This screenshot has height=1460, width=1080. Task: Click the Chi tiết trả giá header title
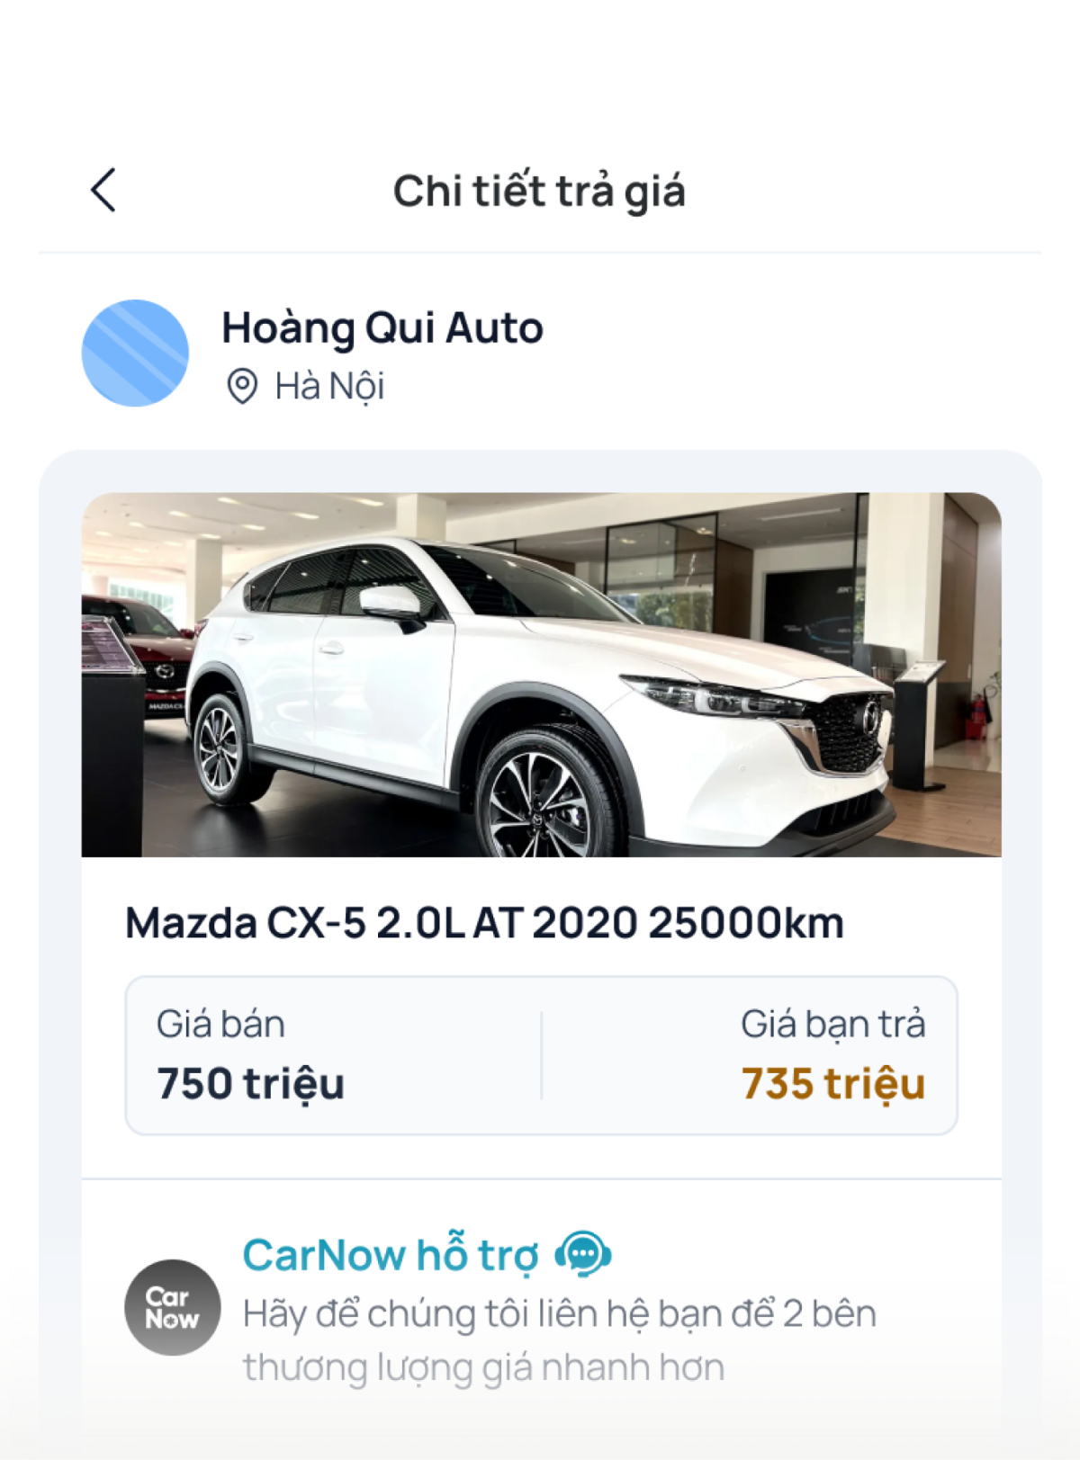pos(539,192)
